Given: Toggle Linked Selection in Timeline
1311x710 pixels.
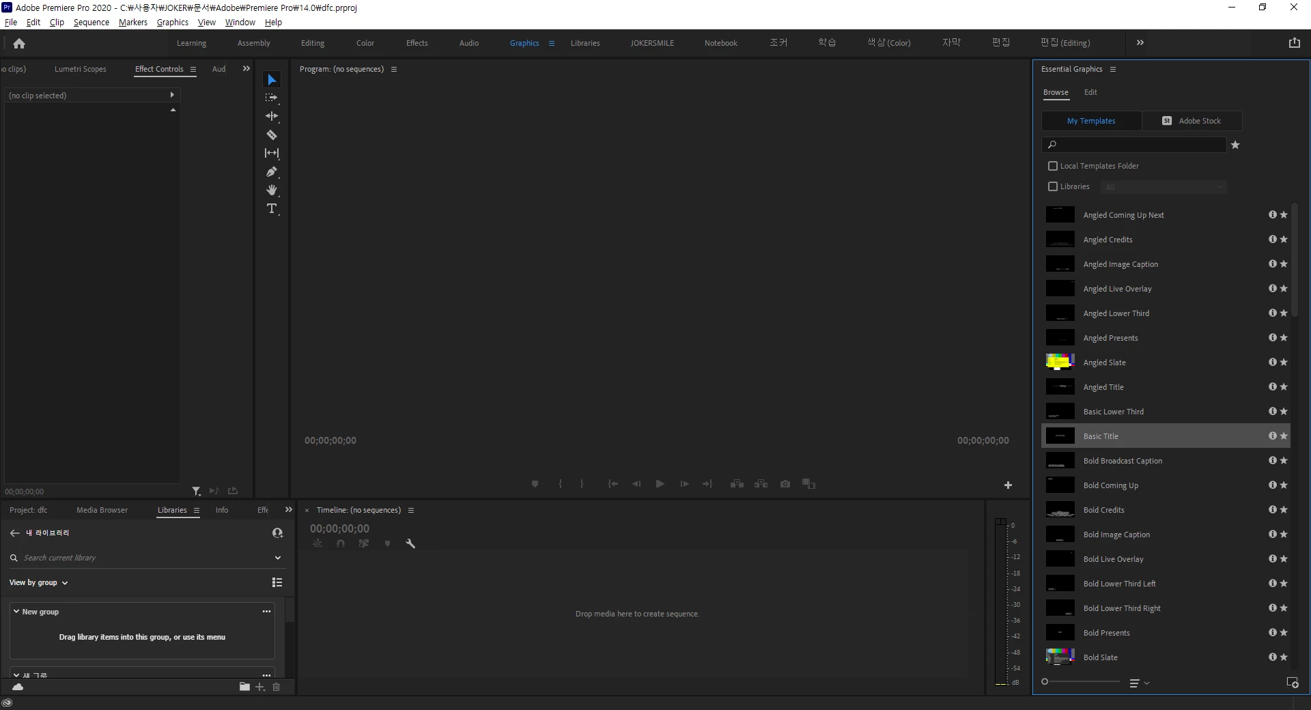Looking at the screenshot, I should point(364,544).
